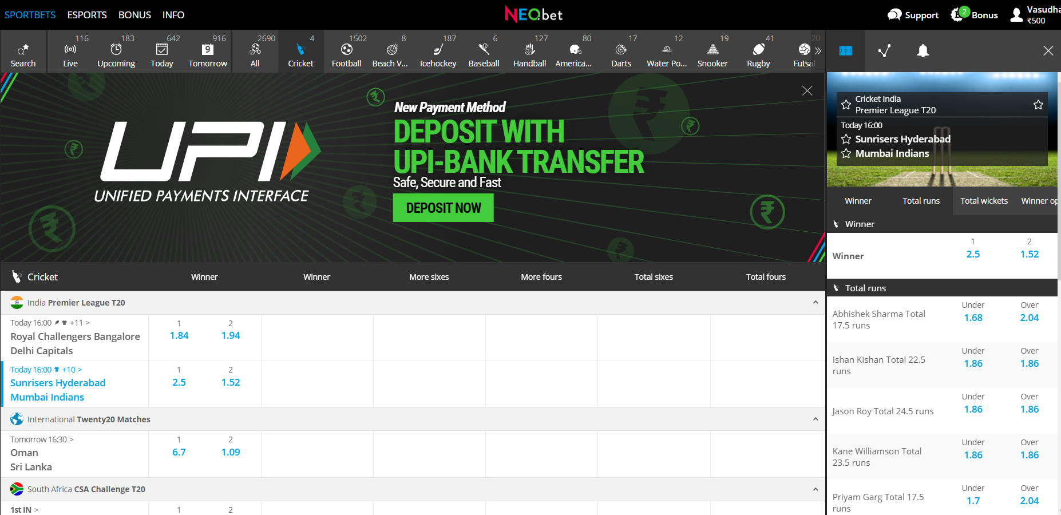
Task: Open INFO menu
Action: (173, 15)
